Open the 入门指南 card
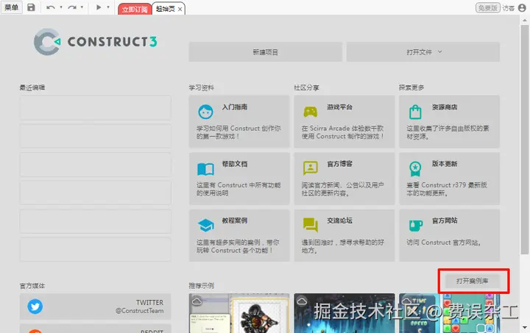Image resolution: width=530 pixels, height=333 pixels. 239,121
